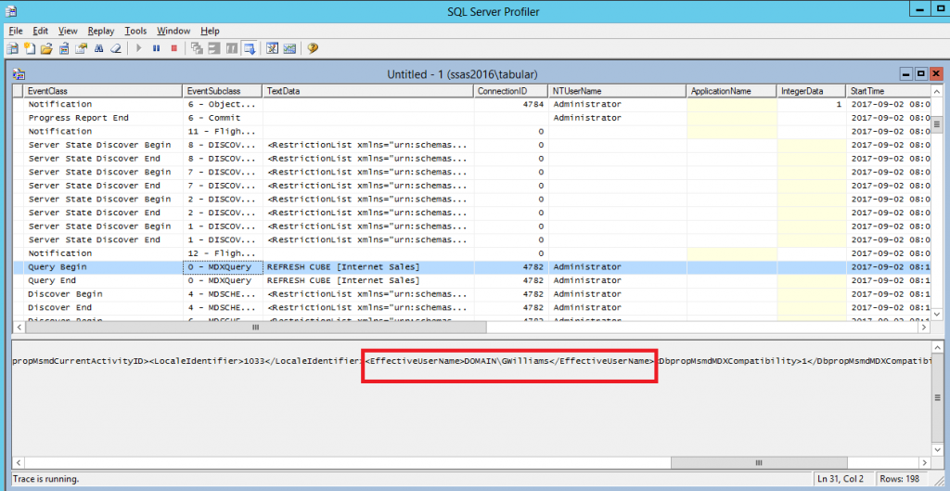
Task: Click the trace document icon beside Untitled title
Action: tap(19, 74)
